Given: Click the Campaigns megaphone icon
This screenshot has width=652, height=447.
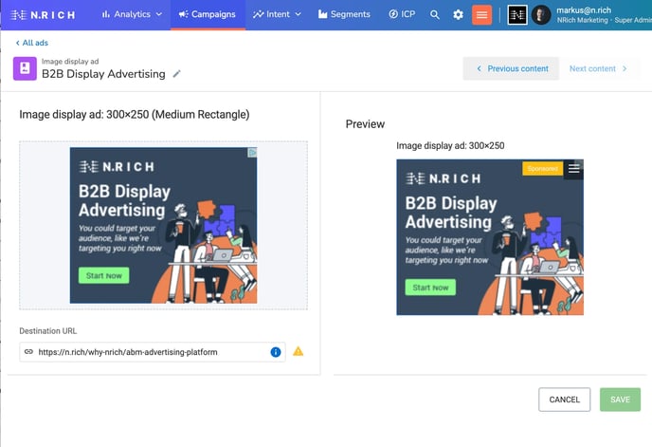Looking at the screenshot, I should (184, 14).
